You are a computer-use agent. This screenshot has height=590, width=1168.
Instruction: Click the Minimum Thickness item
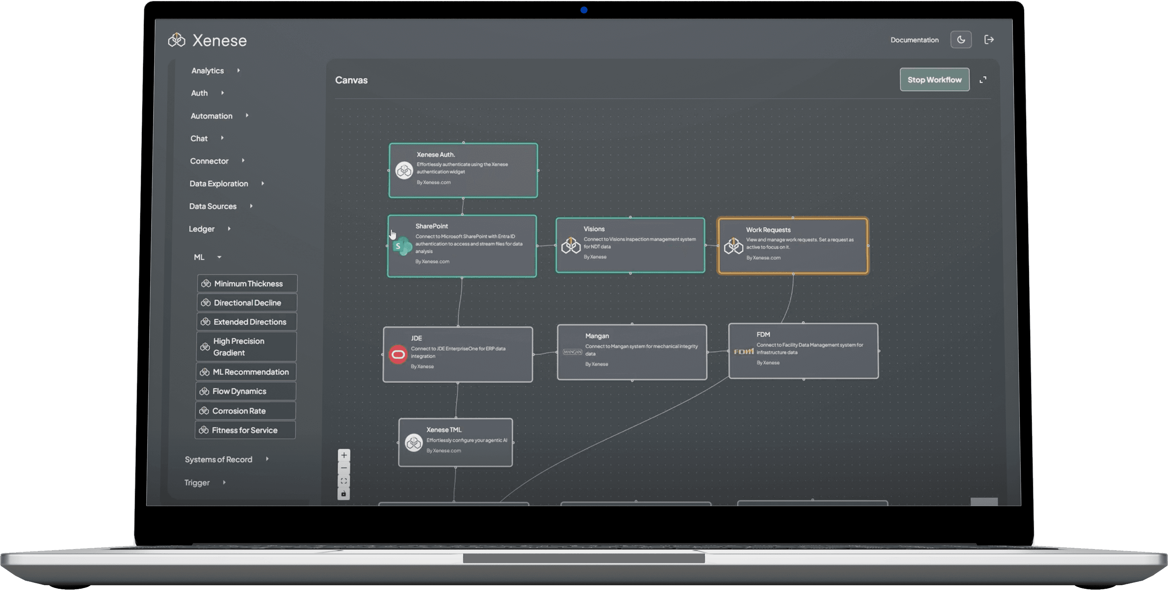tap(247, 283)
